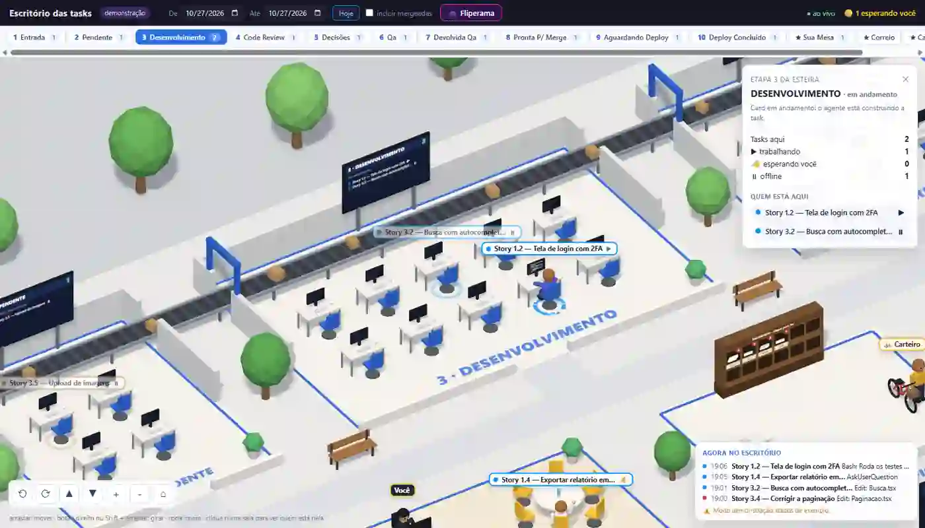Reset the camera with the home icon

point(163,494)
